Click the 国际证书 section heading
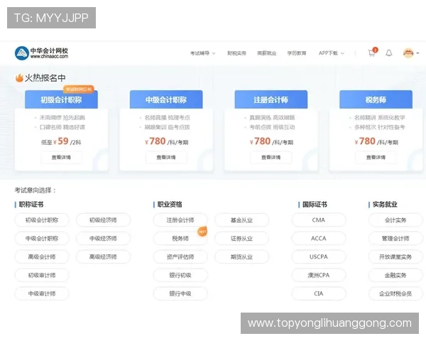This screenshot has height=341, width=426. [x=315, y=205]
